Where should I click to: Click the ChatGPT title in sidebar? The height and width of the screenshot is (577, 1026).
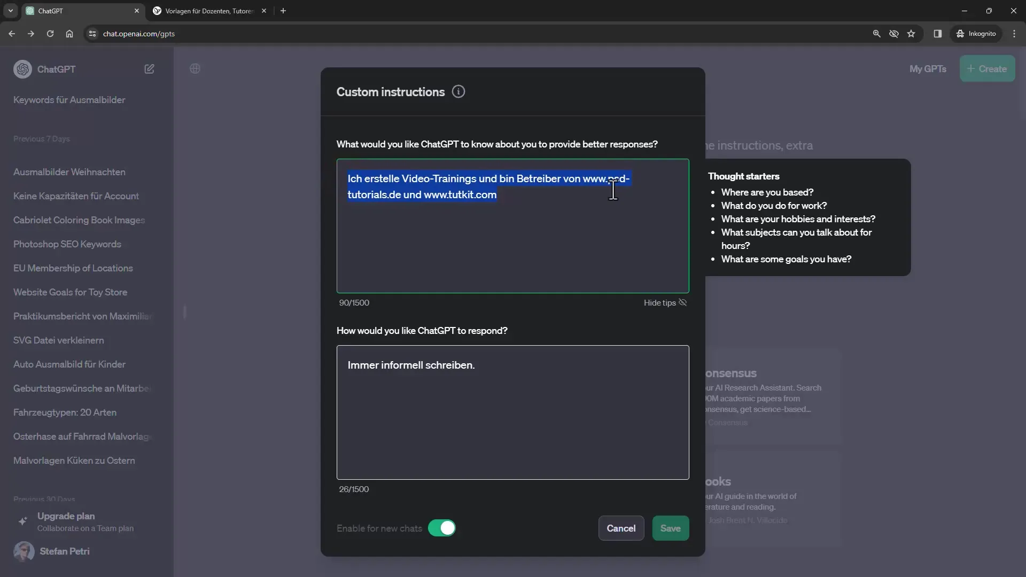[56, 69]
